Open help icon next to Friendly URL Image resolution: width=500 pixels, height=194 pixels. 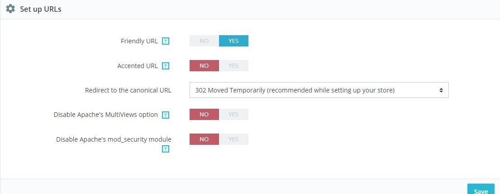[x=166, y=42]
